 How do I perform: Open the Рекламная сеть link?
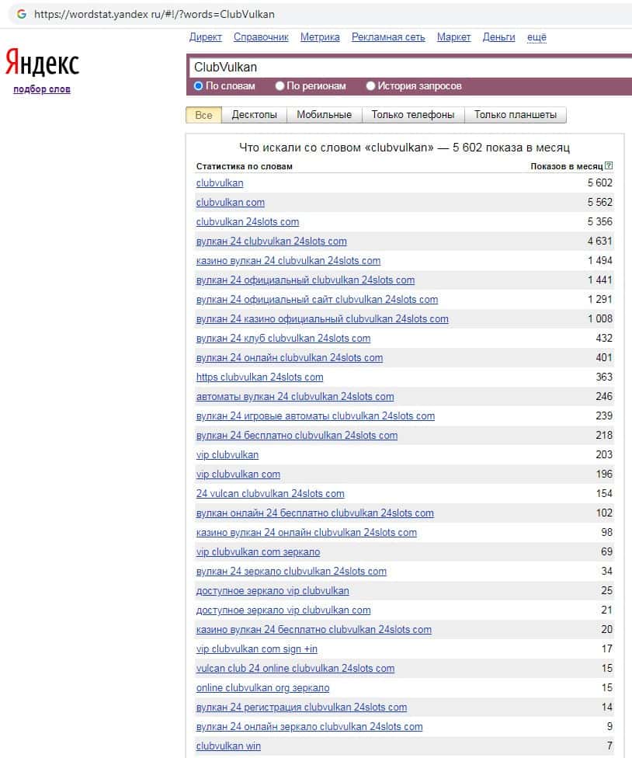coord(388,37)
